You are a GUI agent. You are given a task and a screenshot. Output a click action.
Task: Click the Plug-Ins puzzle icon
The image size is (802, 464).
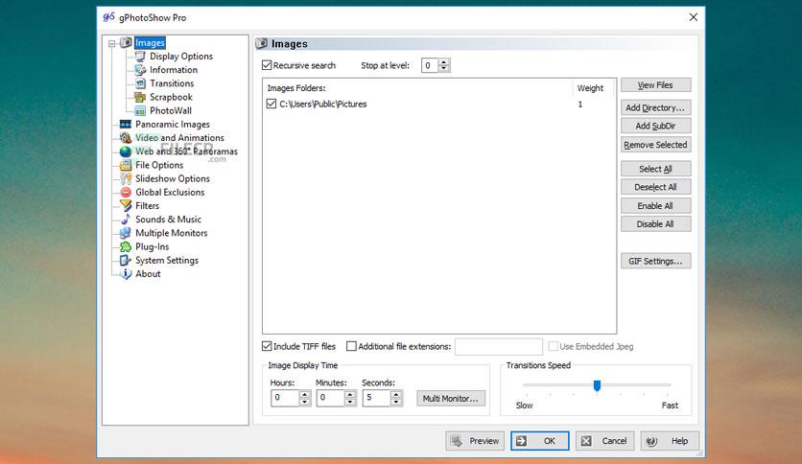tap(126, 246)
